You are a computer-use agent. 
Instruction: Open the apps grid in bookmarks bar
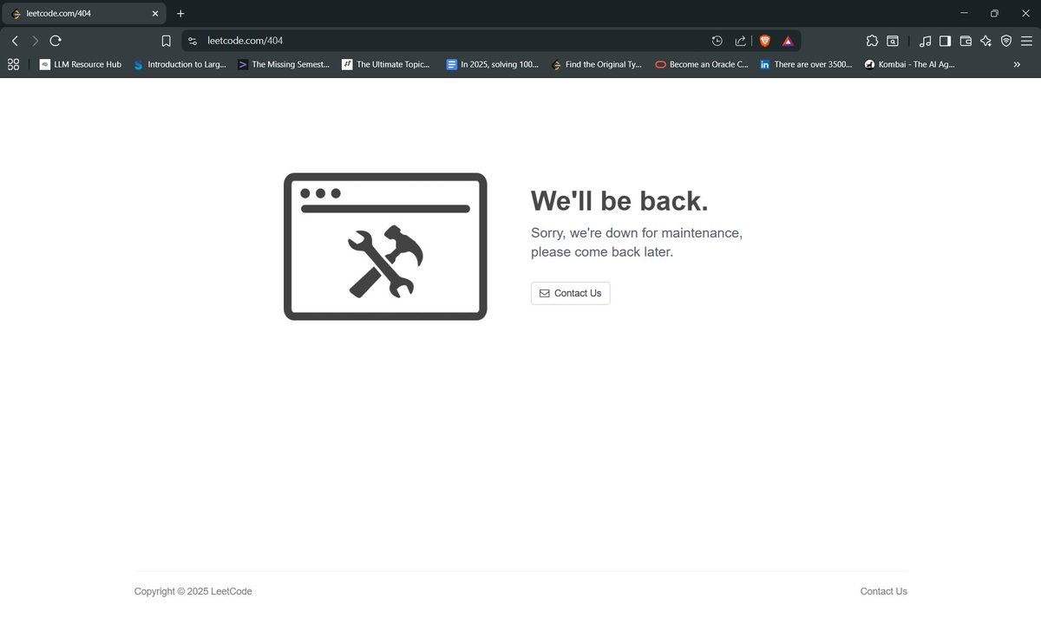13,64
